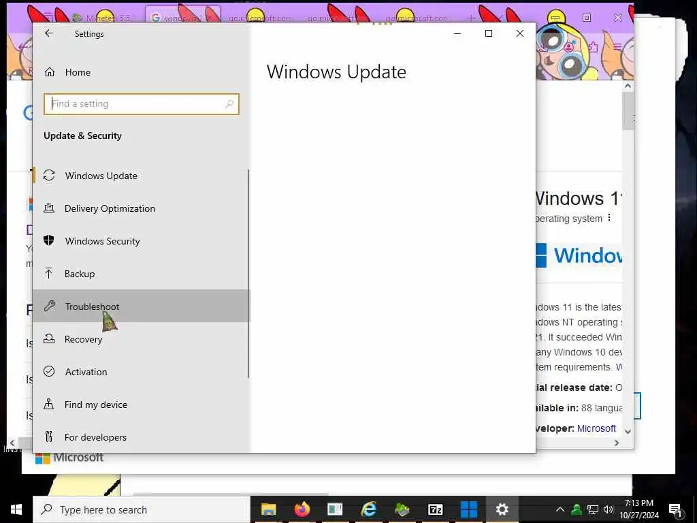Screen dimensions: 697x523
Task: Open the three-dot menu beside operating system
Action: point(609,218)
